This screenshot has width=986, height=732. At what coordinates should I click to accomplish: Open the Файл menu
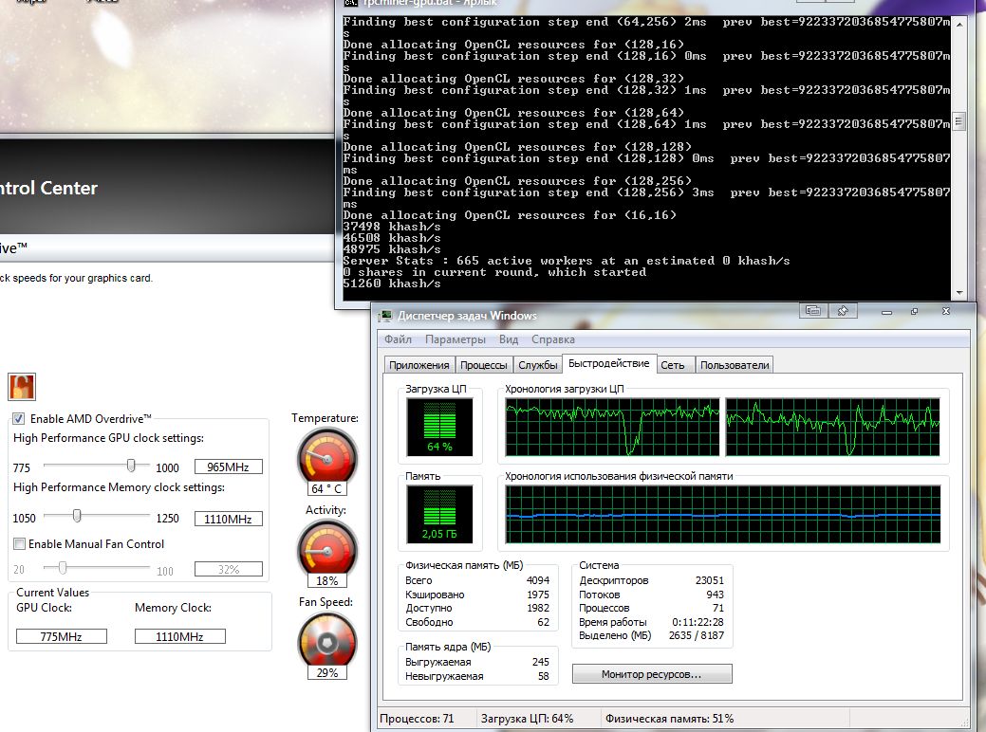point(398,339)
